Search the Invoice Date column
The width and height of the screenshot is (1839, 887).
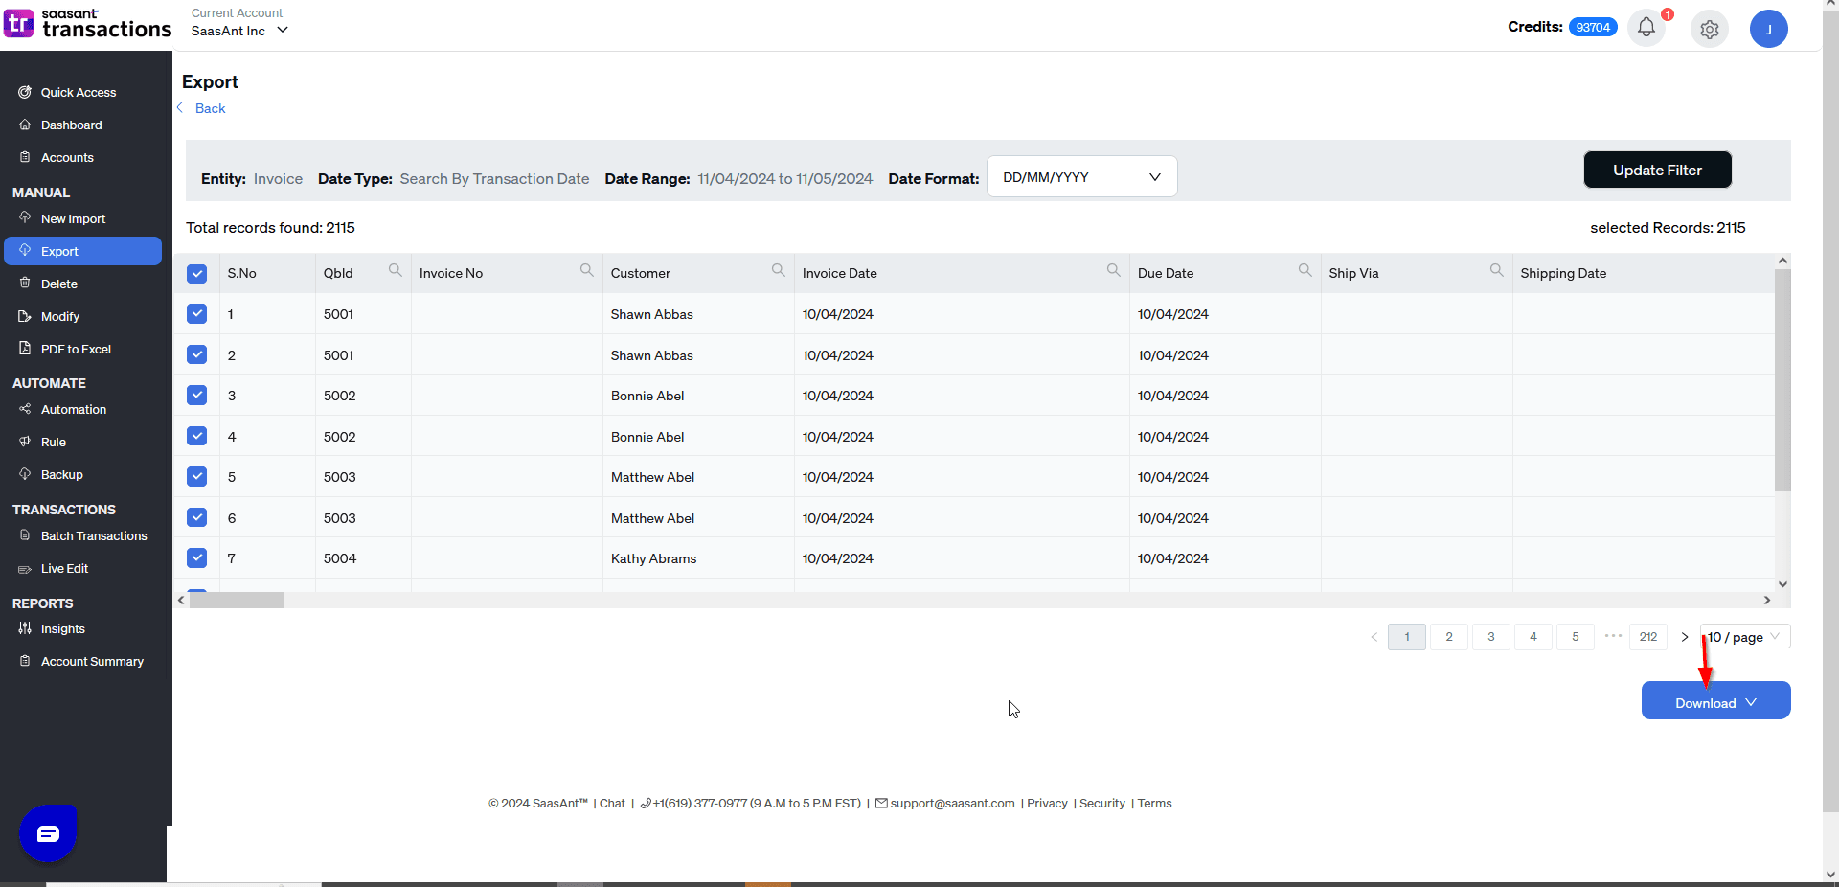1113,271
